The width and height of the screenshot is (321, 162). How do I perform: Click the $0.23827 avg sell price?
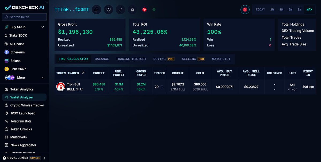coord(251,87)
